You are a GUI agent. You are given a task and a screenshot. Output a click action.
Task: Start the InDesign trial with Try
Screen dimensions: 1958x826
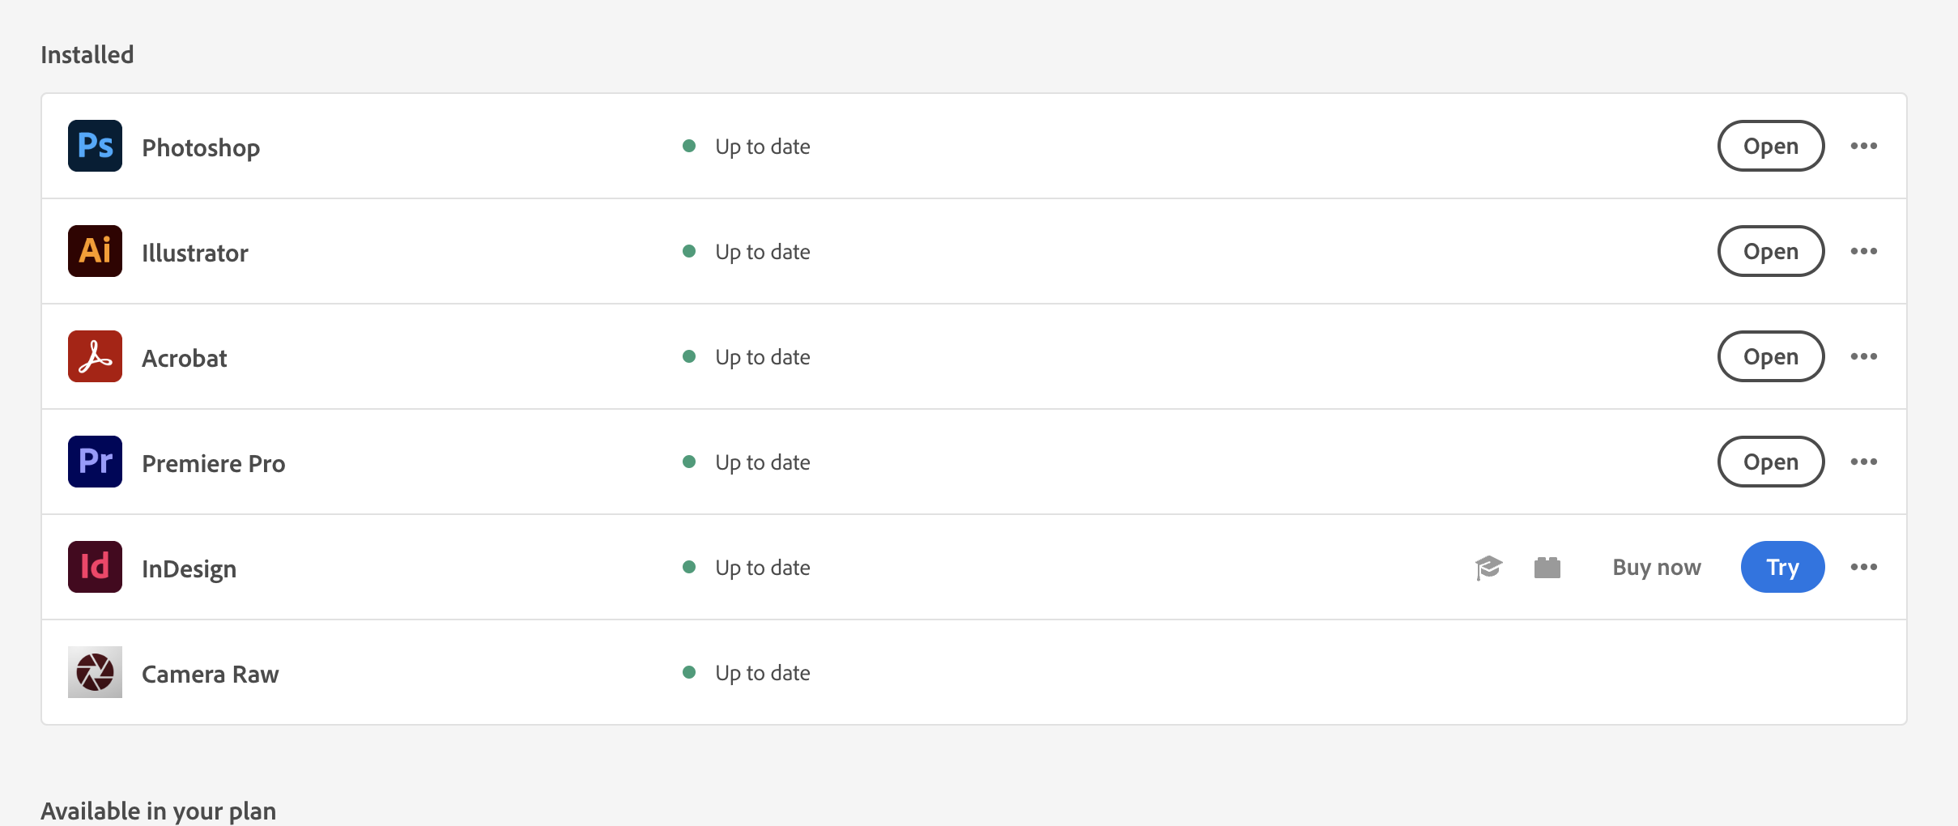point(1781,567)
